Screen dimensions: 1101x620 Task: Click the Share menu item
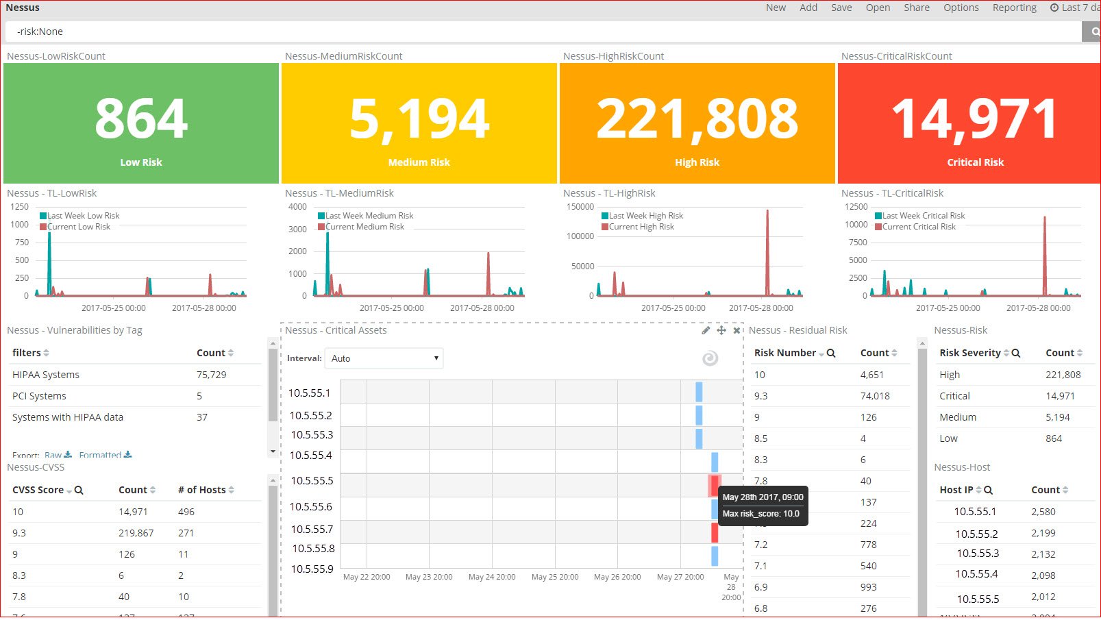point(917,8)
